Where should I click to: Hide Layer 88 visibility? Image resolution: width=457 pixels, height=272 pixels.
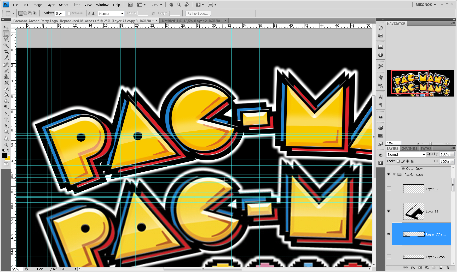coord(389,211)
